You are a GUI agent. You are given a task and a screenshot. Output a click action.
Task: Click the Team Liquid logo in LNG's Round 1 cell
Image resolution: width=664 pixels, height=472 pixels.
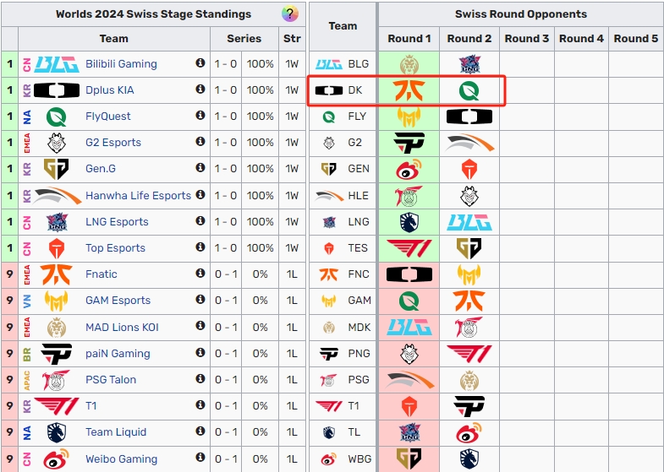409,222
